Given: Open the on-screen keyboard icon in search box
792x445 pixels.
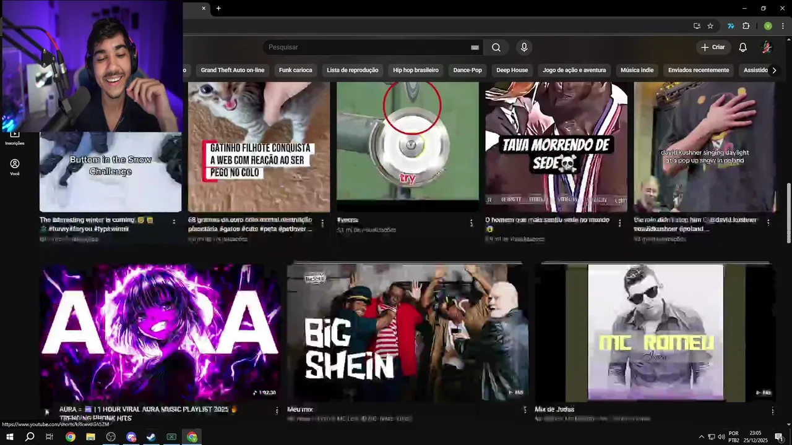Looking at the screenshot, I should click(x=475, y=48).
